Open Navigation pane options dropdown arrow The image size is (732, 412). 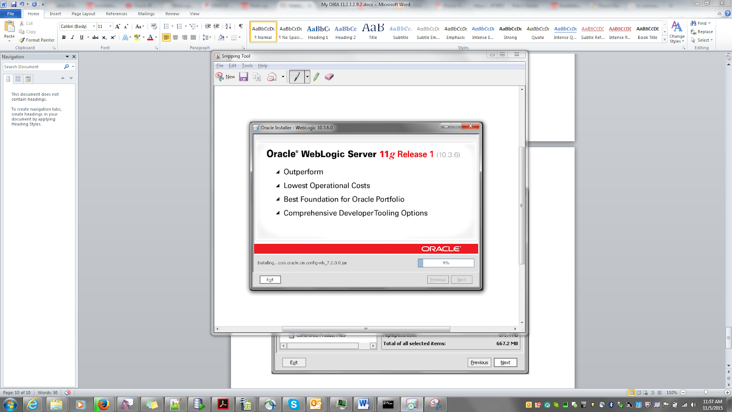click(x=67, y=57)
